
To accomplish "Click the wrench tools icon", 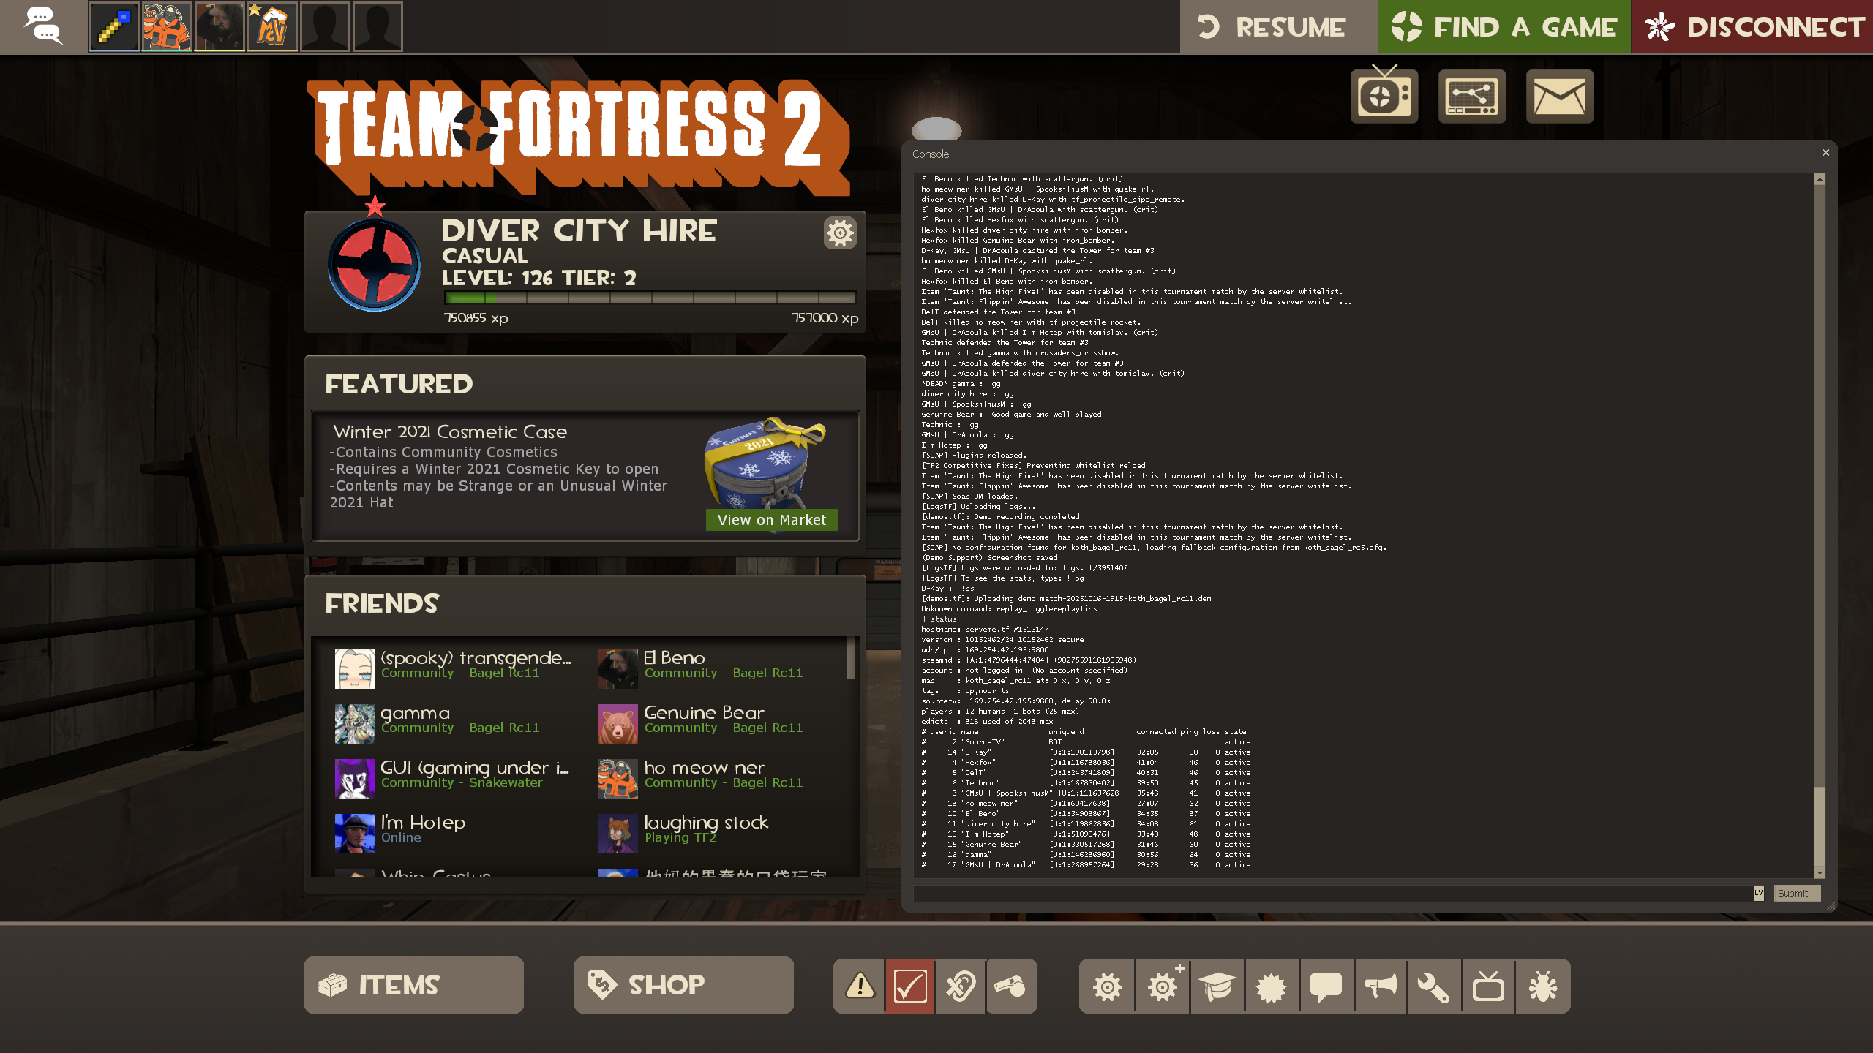I will (x=1433, y=986).
